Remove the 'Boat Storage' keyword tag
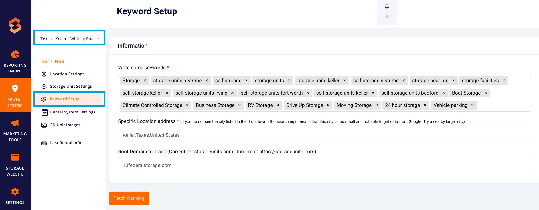Screen dimensions: 539x210 coord(486,93)
